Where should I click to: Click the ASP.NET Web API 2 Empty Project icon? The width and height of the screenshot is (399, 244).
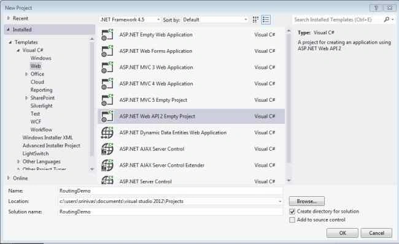click(x=107, y=116)
